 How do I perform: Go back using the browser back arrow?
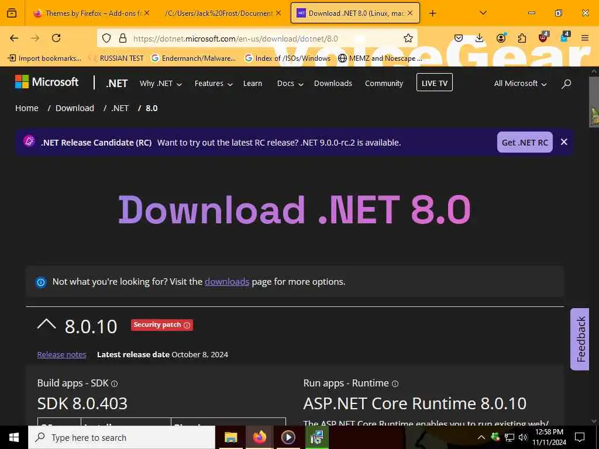(x=14, y=38)
